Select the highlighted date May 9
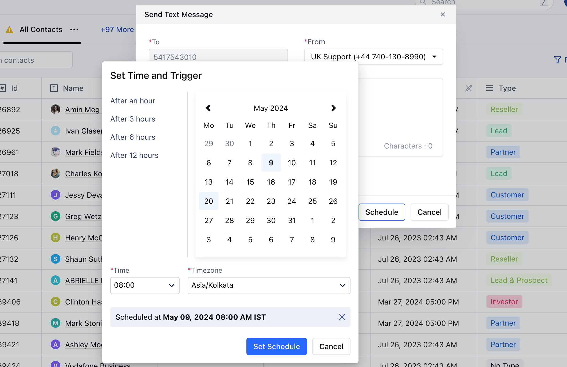This screenshot has height=367, width=567. click(x=271, y=163)
